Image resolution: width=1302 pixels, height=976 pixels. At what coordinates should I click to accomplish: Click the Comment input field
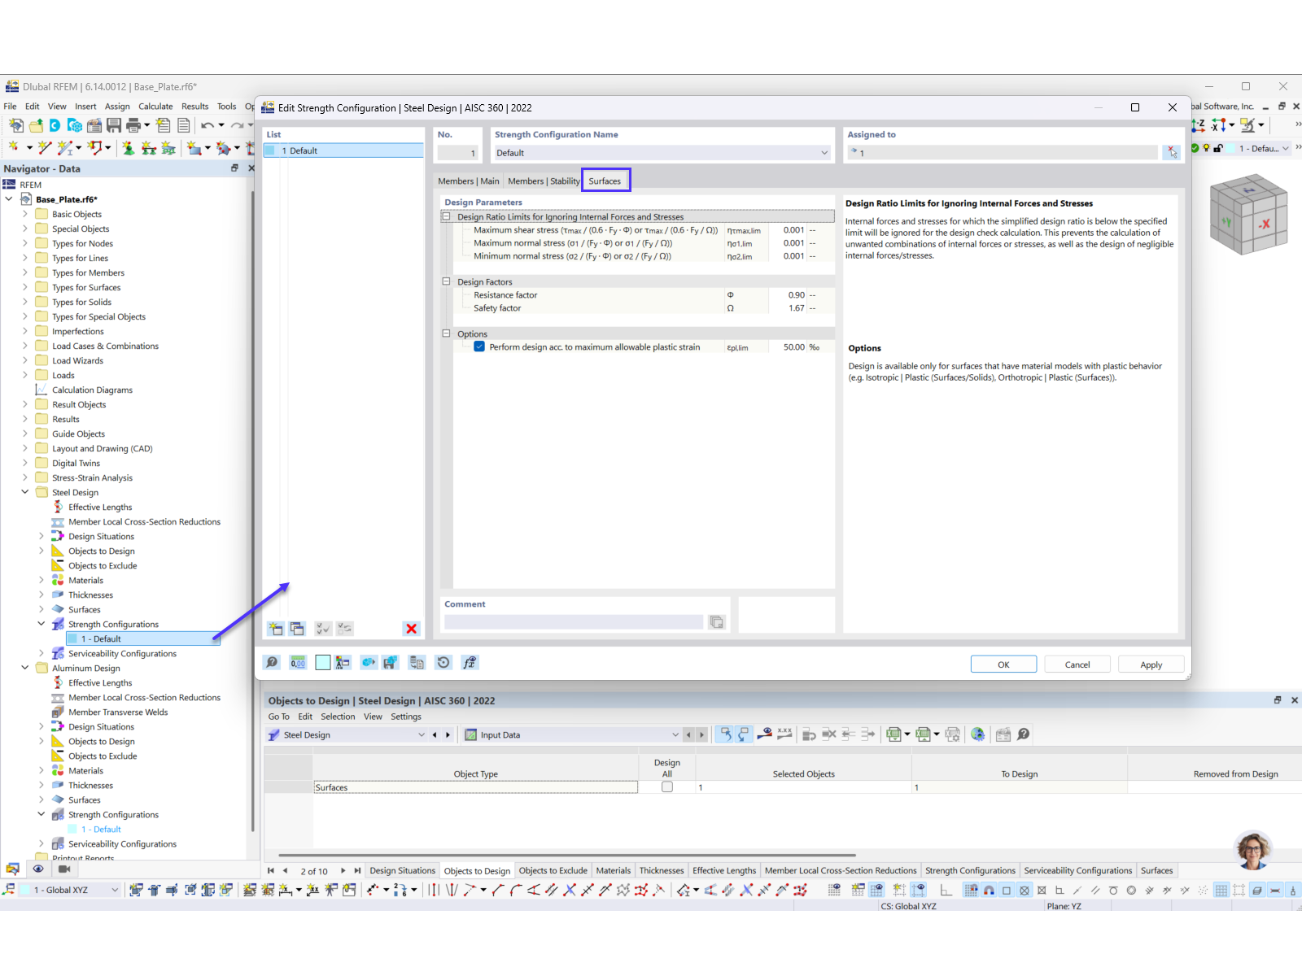pos(574,622)
